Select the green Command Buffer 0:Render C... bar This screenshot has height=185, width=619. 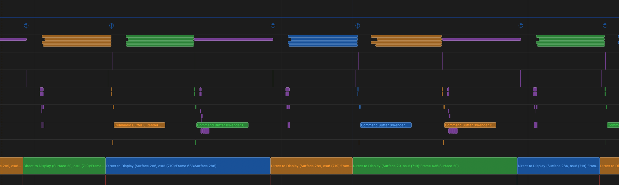pos(222,125)
